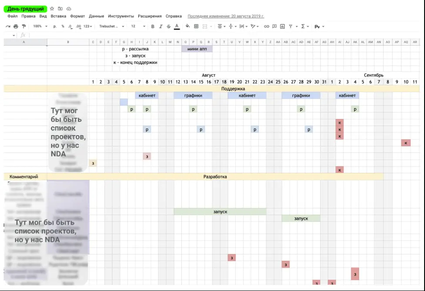Select column header B
The height and width of the screenshot is (291, 425).
(68, 42)
